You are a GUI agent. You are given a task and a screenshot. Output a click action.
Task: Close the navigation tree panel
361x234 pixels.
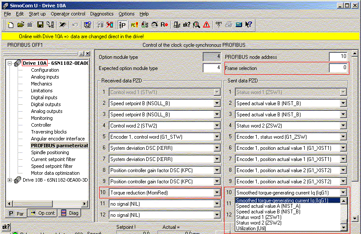[x=88, y=54]
